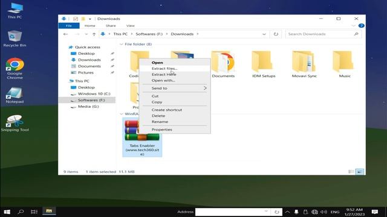Image resolution: width=387 pixels, height=217 pixels.
Task: Open the notification center icon
Action: pyautogui.click(x=375, y=212)
